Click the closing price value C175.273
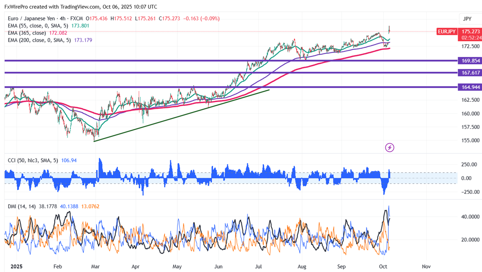This screenshot has height=272, width=482. click(x=169, y=18)
